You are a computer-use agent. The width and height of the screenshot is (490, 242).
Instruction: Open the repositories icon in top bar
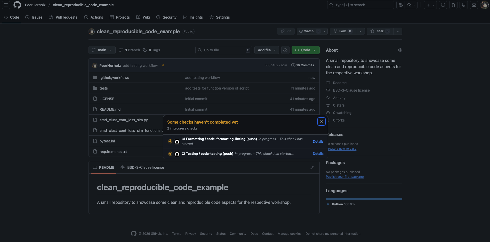464,5
